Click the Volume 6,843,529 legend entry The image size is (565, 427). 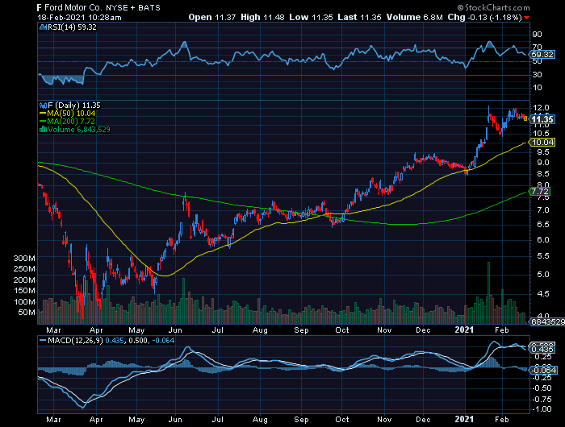point(79,129)
